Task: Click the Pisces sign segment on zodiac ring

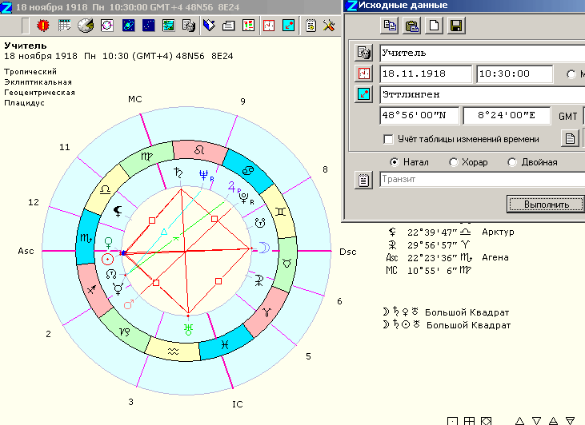Action: pyautogui.click(x=225, y=344)
